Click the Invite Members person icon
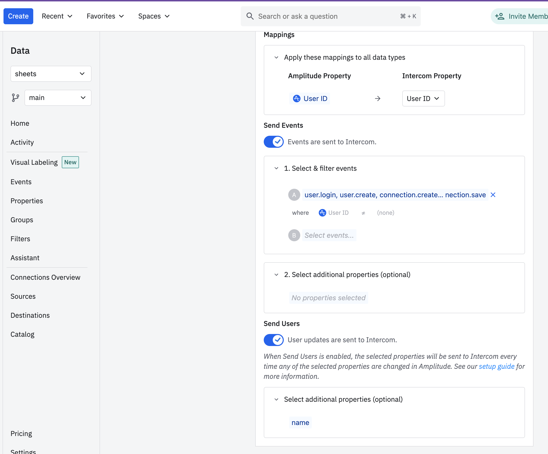Viewport: 548px width, 454px height. pyautogui.click(x=499, y=16)
